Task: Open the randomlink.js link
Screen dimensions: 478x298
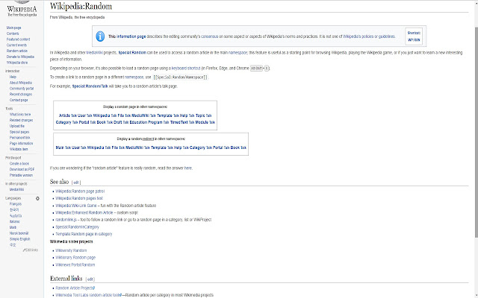Action: [x=66, y=220]
